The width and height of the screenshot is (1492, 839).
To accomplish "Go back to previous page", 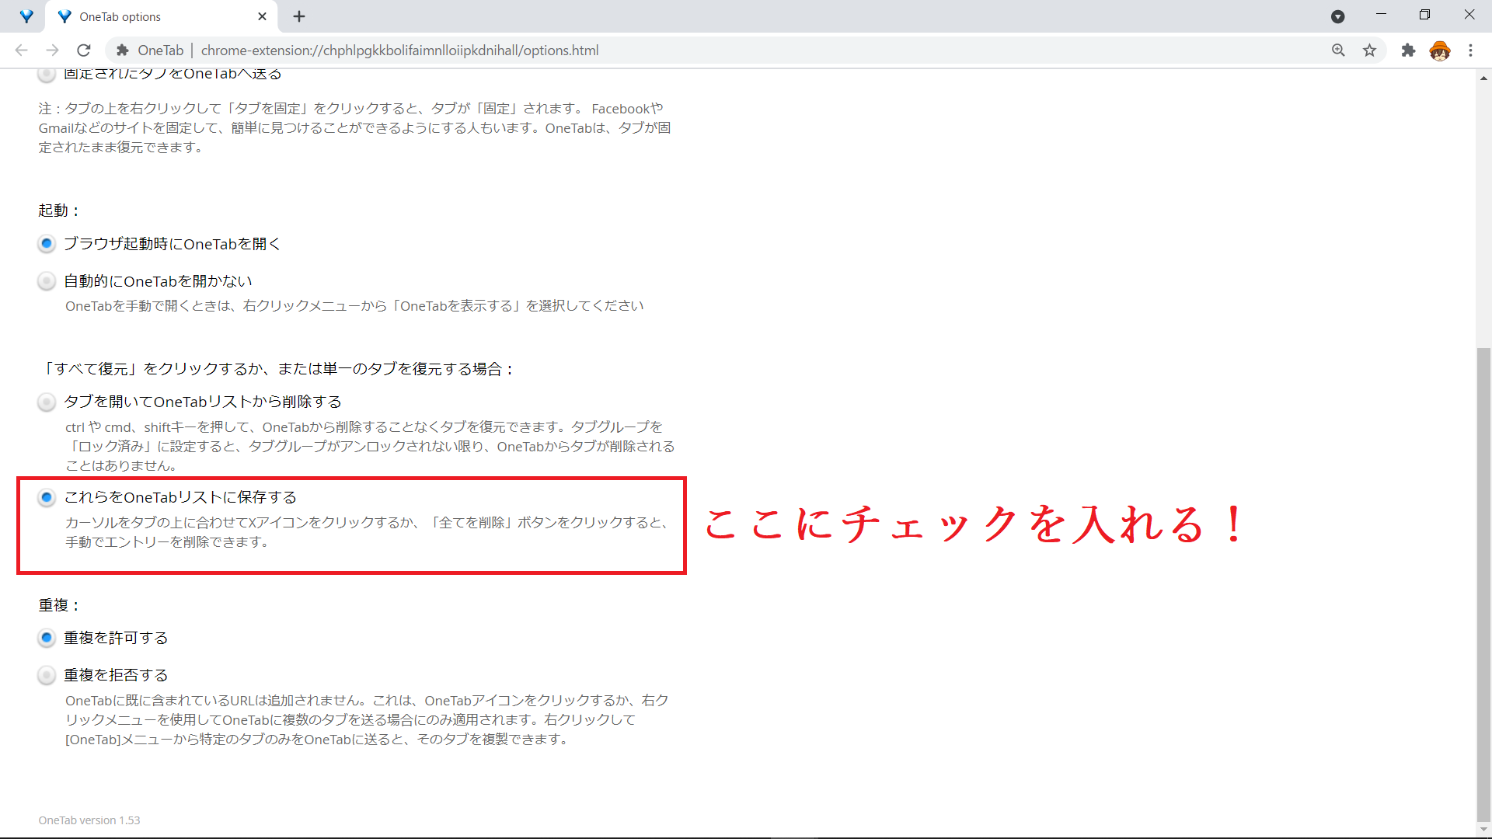I will [x=21, y=50].
